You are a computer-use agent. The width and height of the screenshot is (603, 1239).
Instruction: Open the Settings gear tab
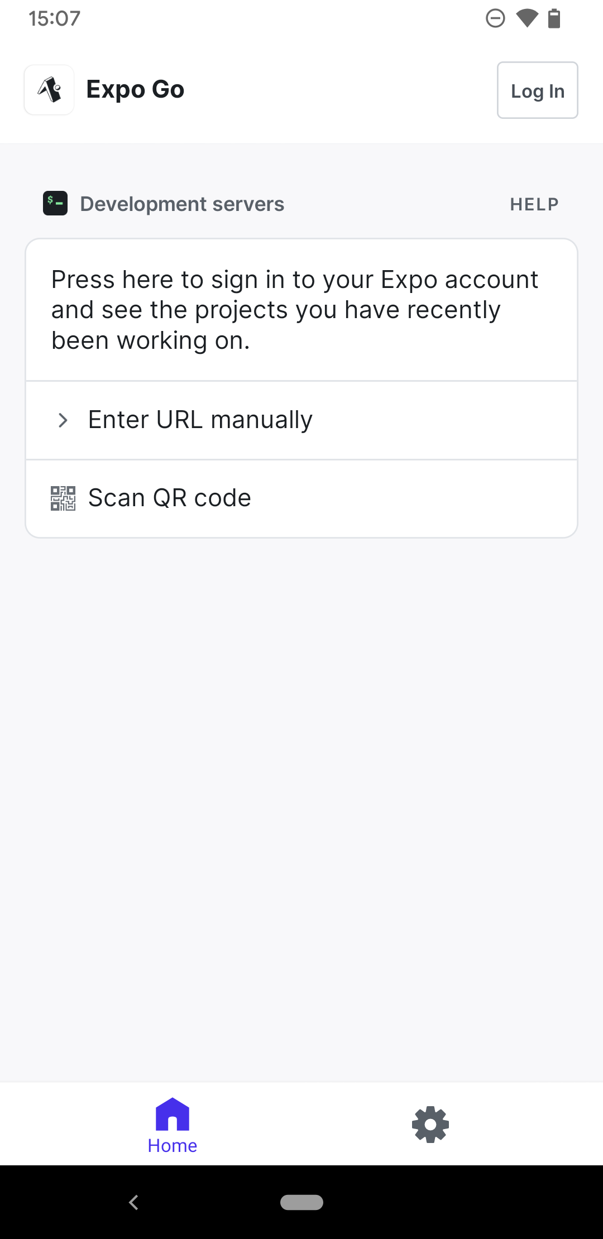pos(430,1125)
